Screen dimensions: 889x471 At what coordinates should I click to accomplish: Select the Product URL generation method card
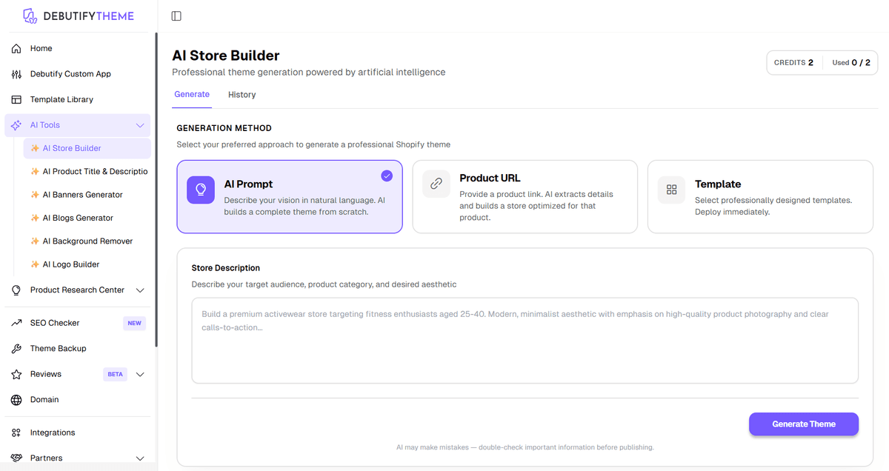point(525,197)
